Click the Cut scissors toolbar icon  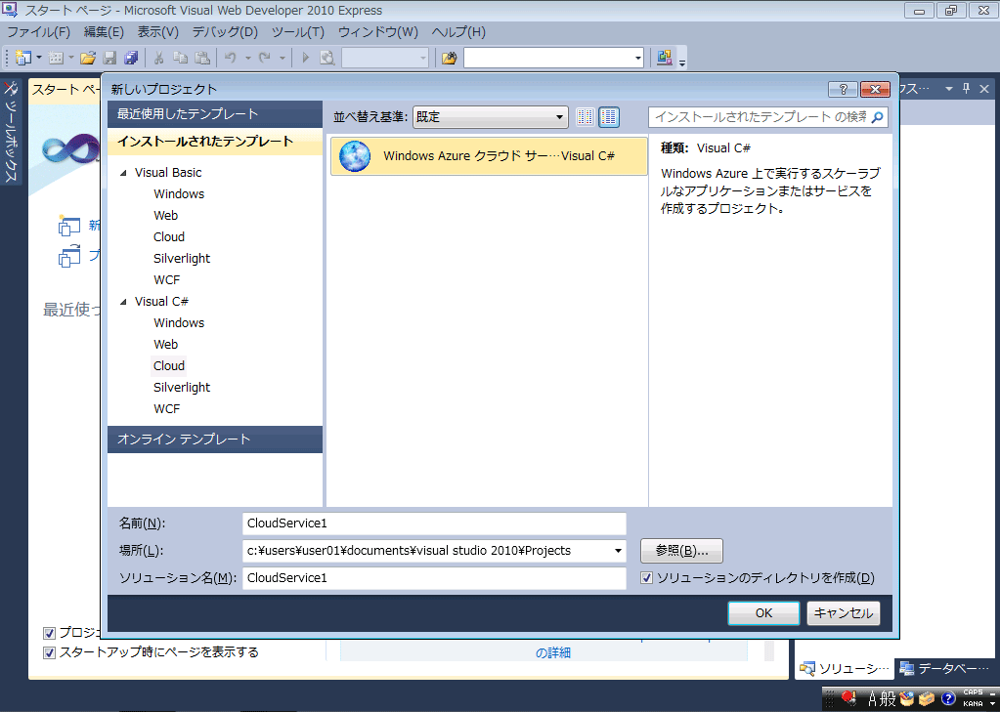pyautogui.click(x=158, y=58)
